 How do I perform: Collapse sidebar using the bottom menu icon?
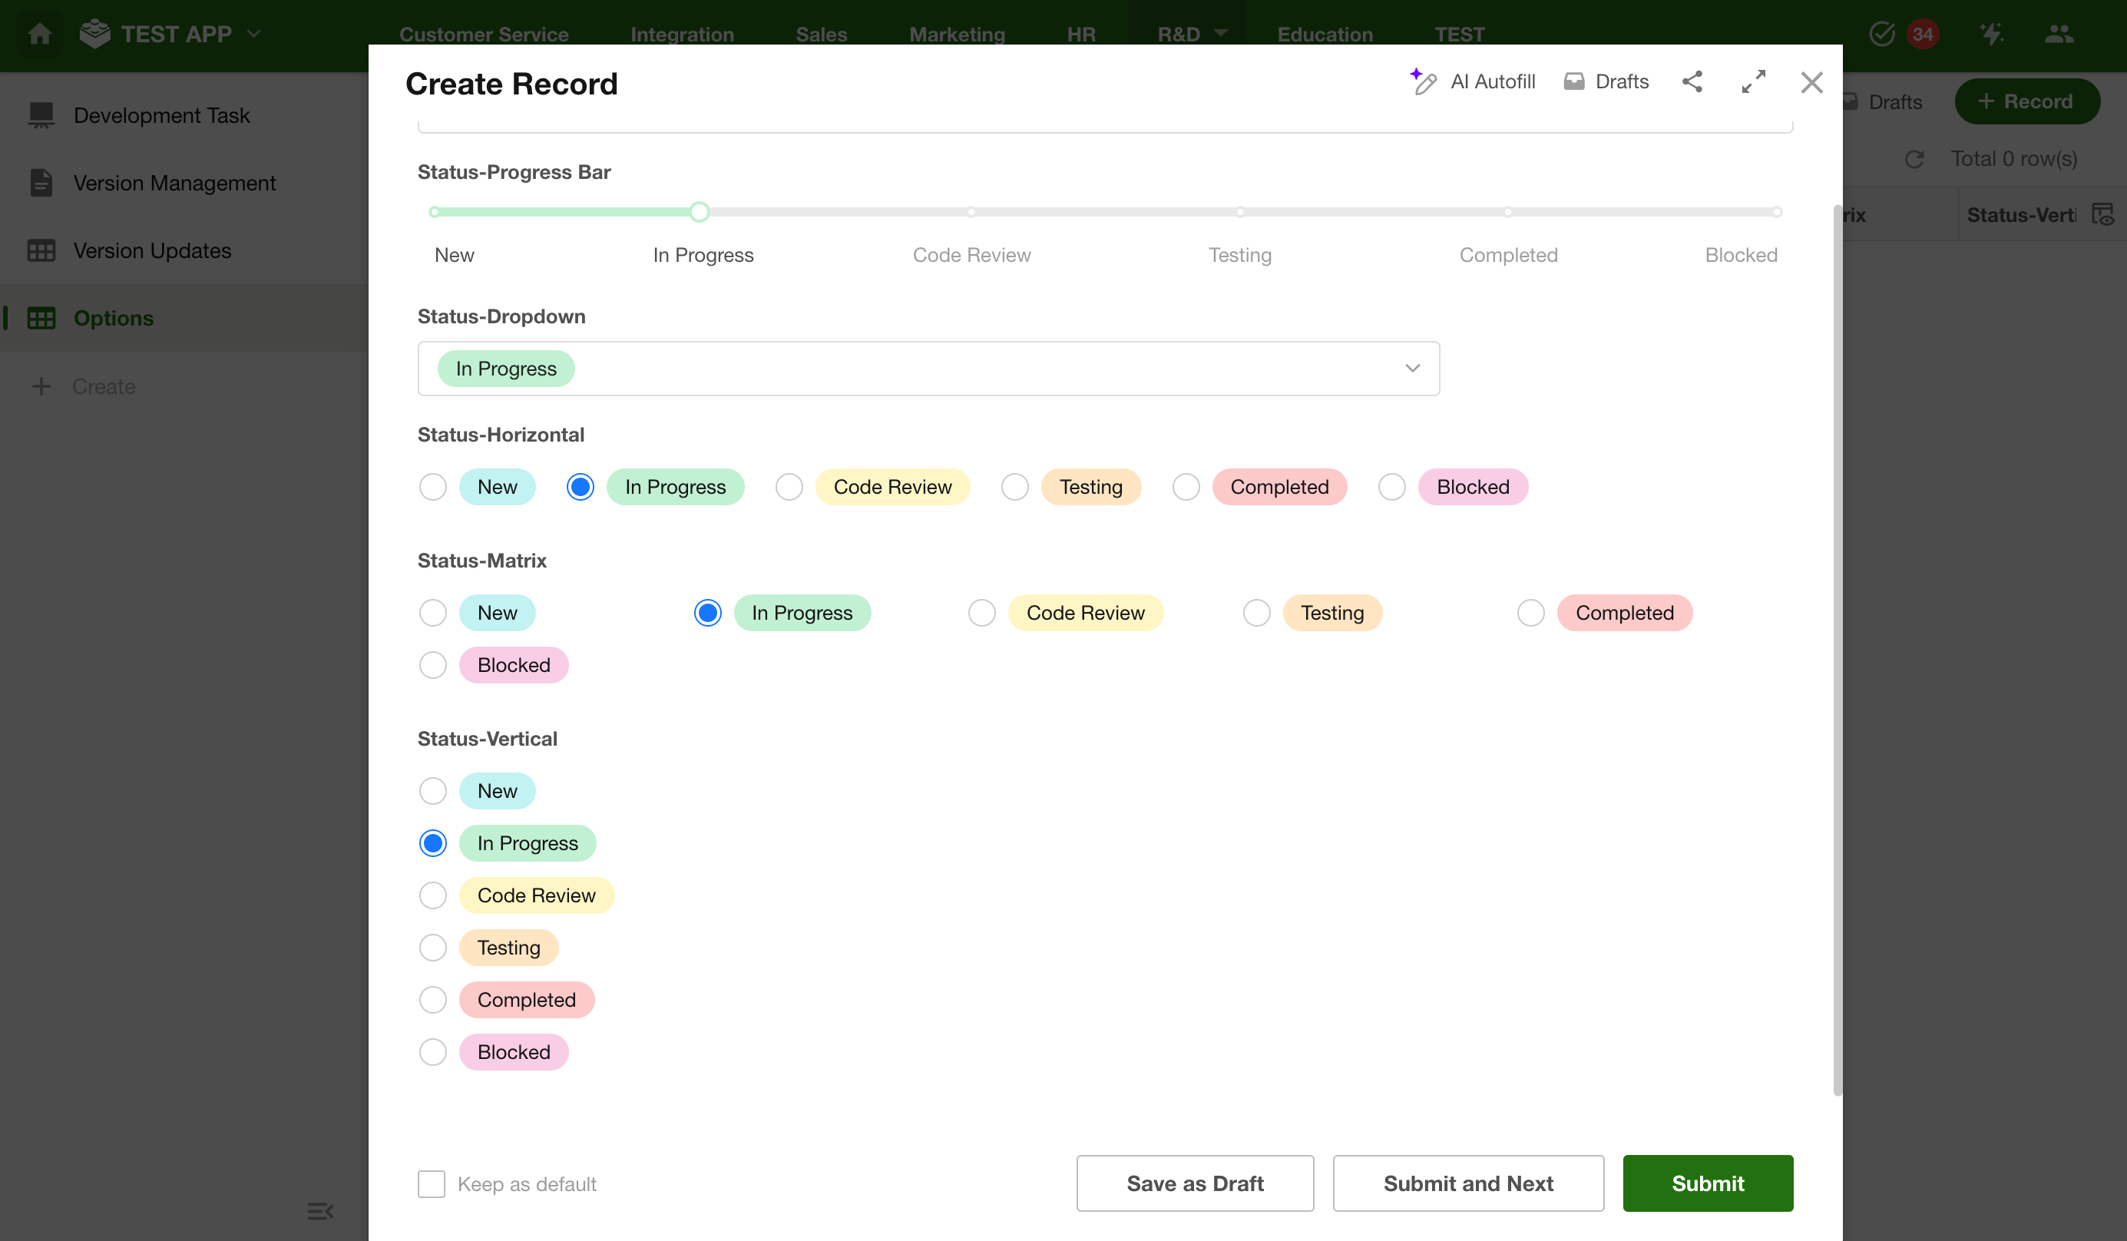(320, 1212)
